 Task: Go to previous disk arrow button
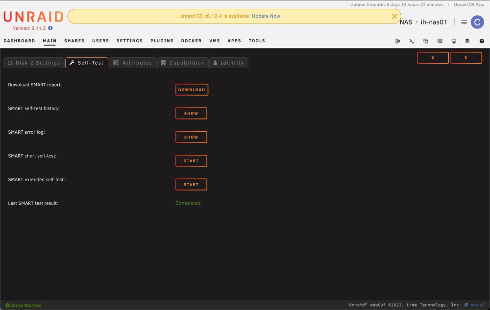tap(433, 58)
